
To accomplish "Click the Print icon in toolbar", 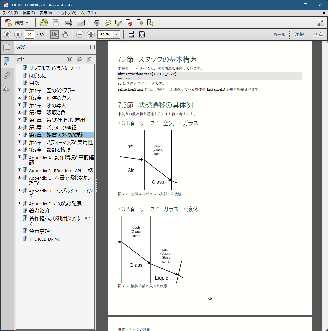I will [x=68, y=23].
